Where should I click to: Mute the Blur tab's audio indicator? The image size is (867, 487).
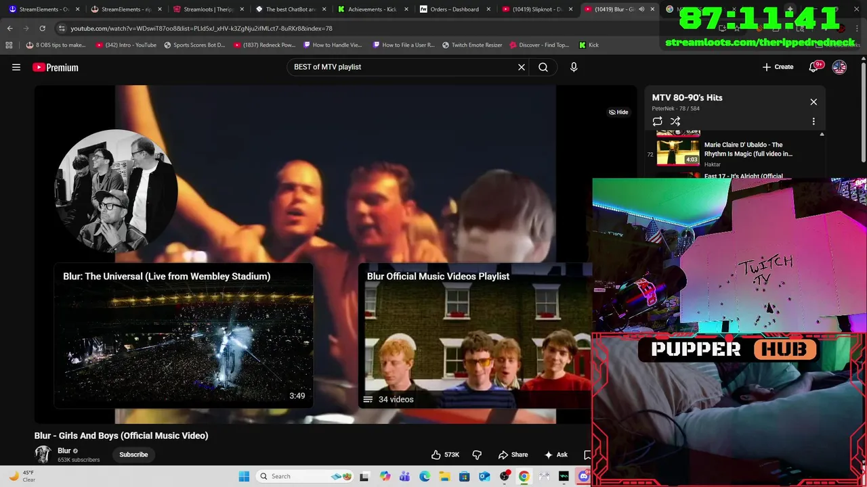point(641,9)
